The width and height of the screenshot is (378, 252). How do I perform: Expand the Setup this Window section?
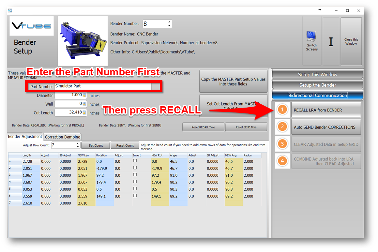pos(317,75)
